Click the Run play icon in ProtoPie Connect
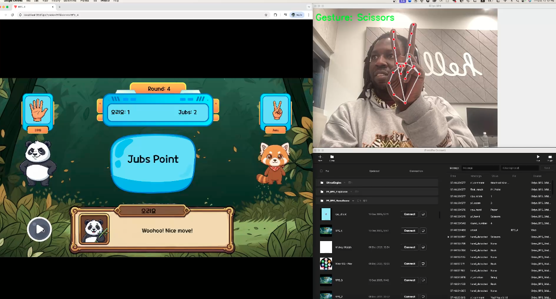The image size is (556, 299). pyautogui.click(x=538, y=158)
